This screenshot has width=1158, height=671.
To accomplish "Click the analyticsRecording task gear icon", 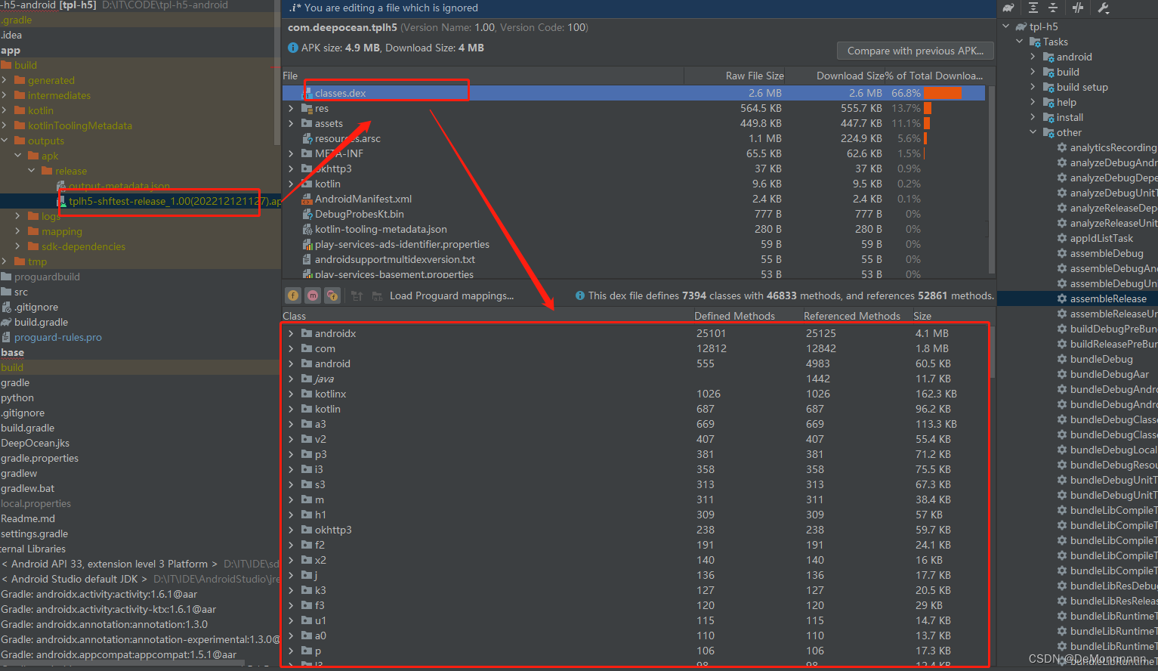I will tap(1062, 147).
